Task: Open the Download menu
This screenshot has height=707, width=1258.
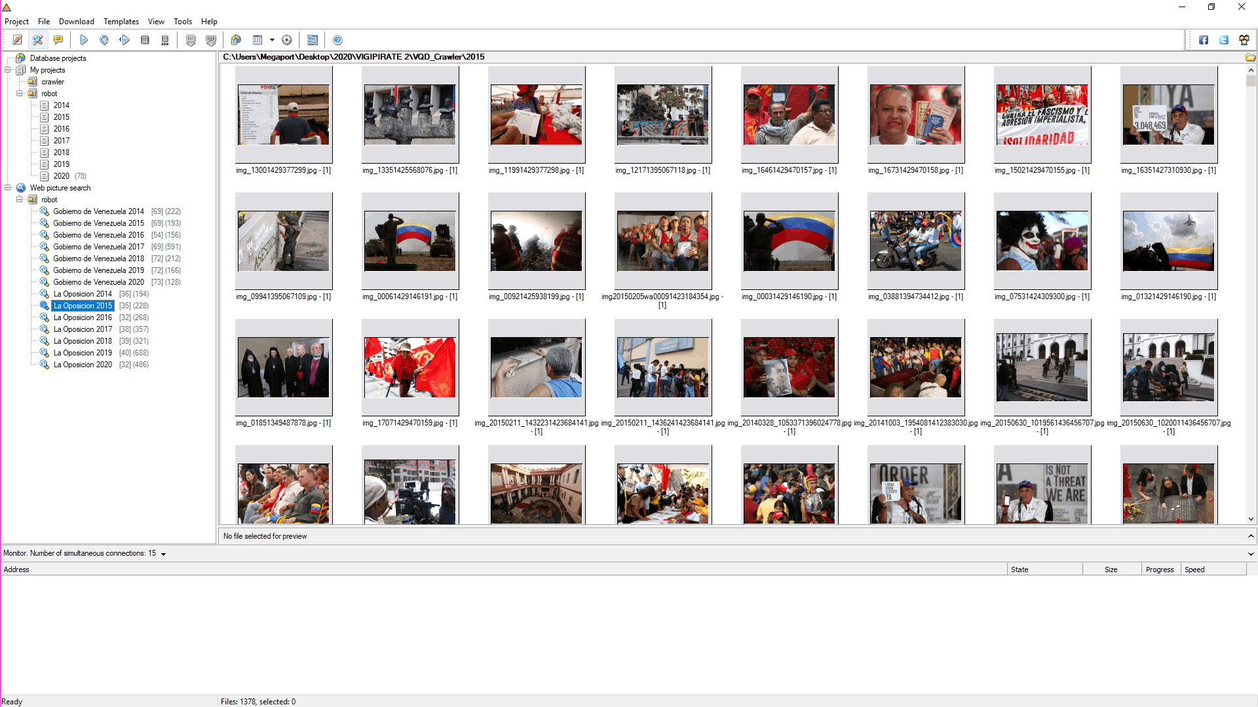Action: pos(76,22)
